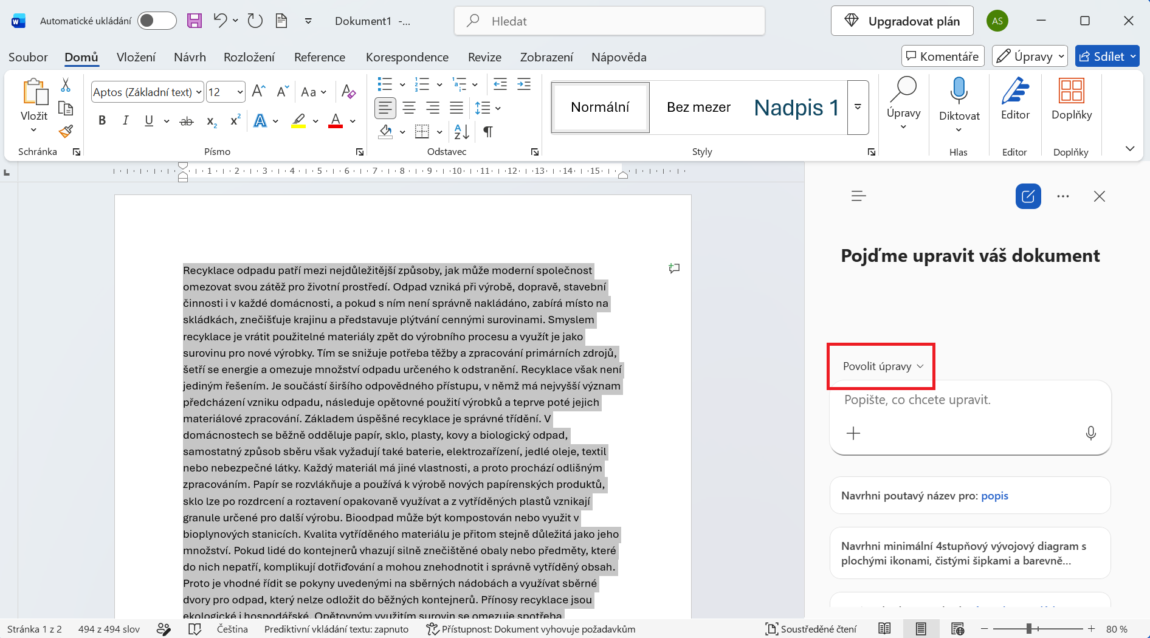
Task: Collapse the ribbon with the chevron
Action: click(1130, 148)
